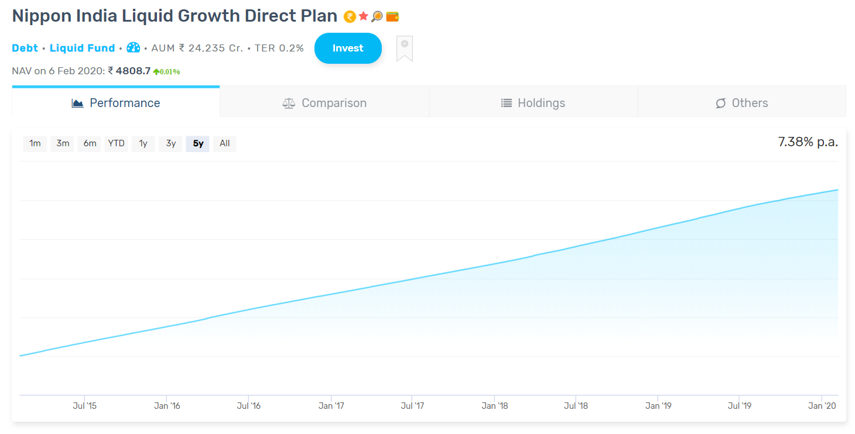Open the Liquid Fund category link
The image size is (855, 434).
pos(82,48)
